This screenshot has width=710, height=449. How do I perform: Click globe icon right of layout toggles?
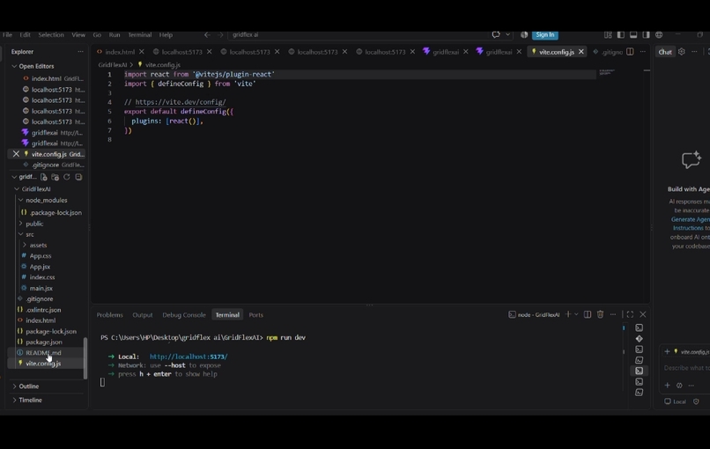point(659,35)
